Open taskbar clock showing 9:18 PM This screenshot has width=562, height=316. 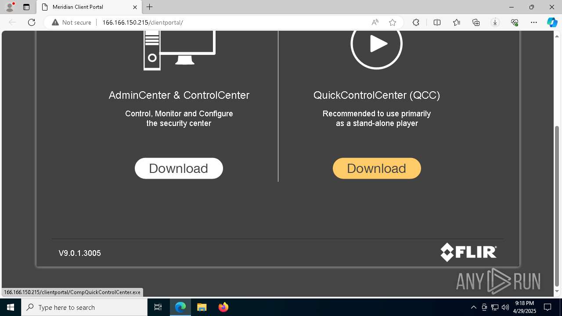(525, 307)
